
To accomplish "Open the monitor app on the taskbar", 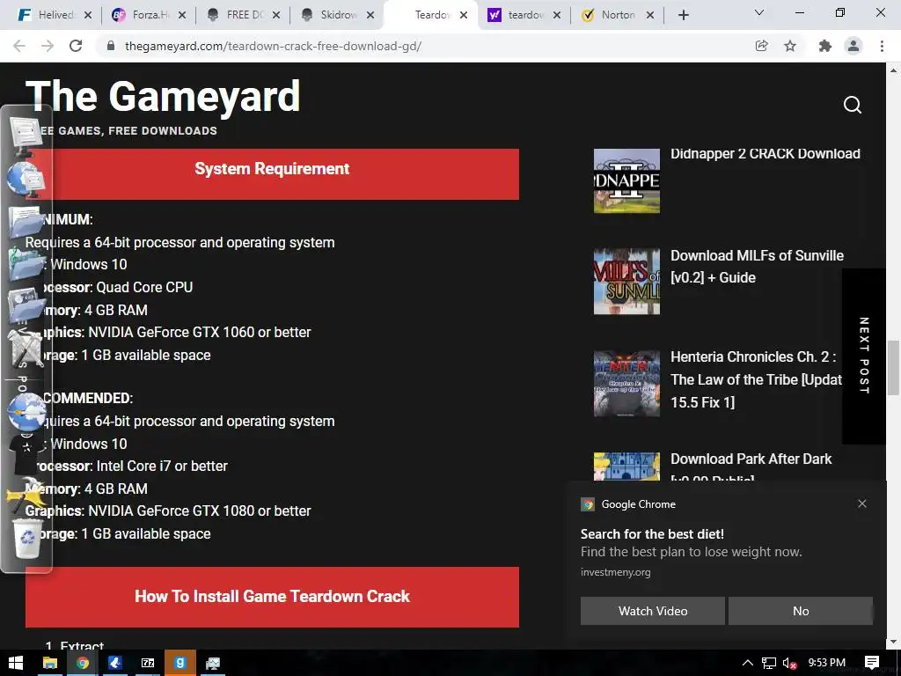I will click(213, 663).
